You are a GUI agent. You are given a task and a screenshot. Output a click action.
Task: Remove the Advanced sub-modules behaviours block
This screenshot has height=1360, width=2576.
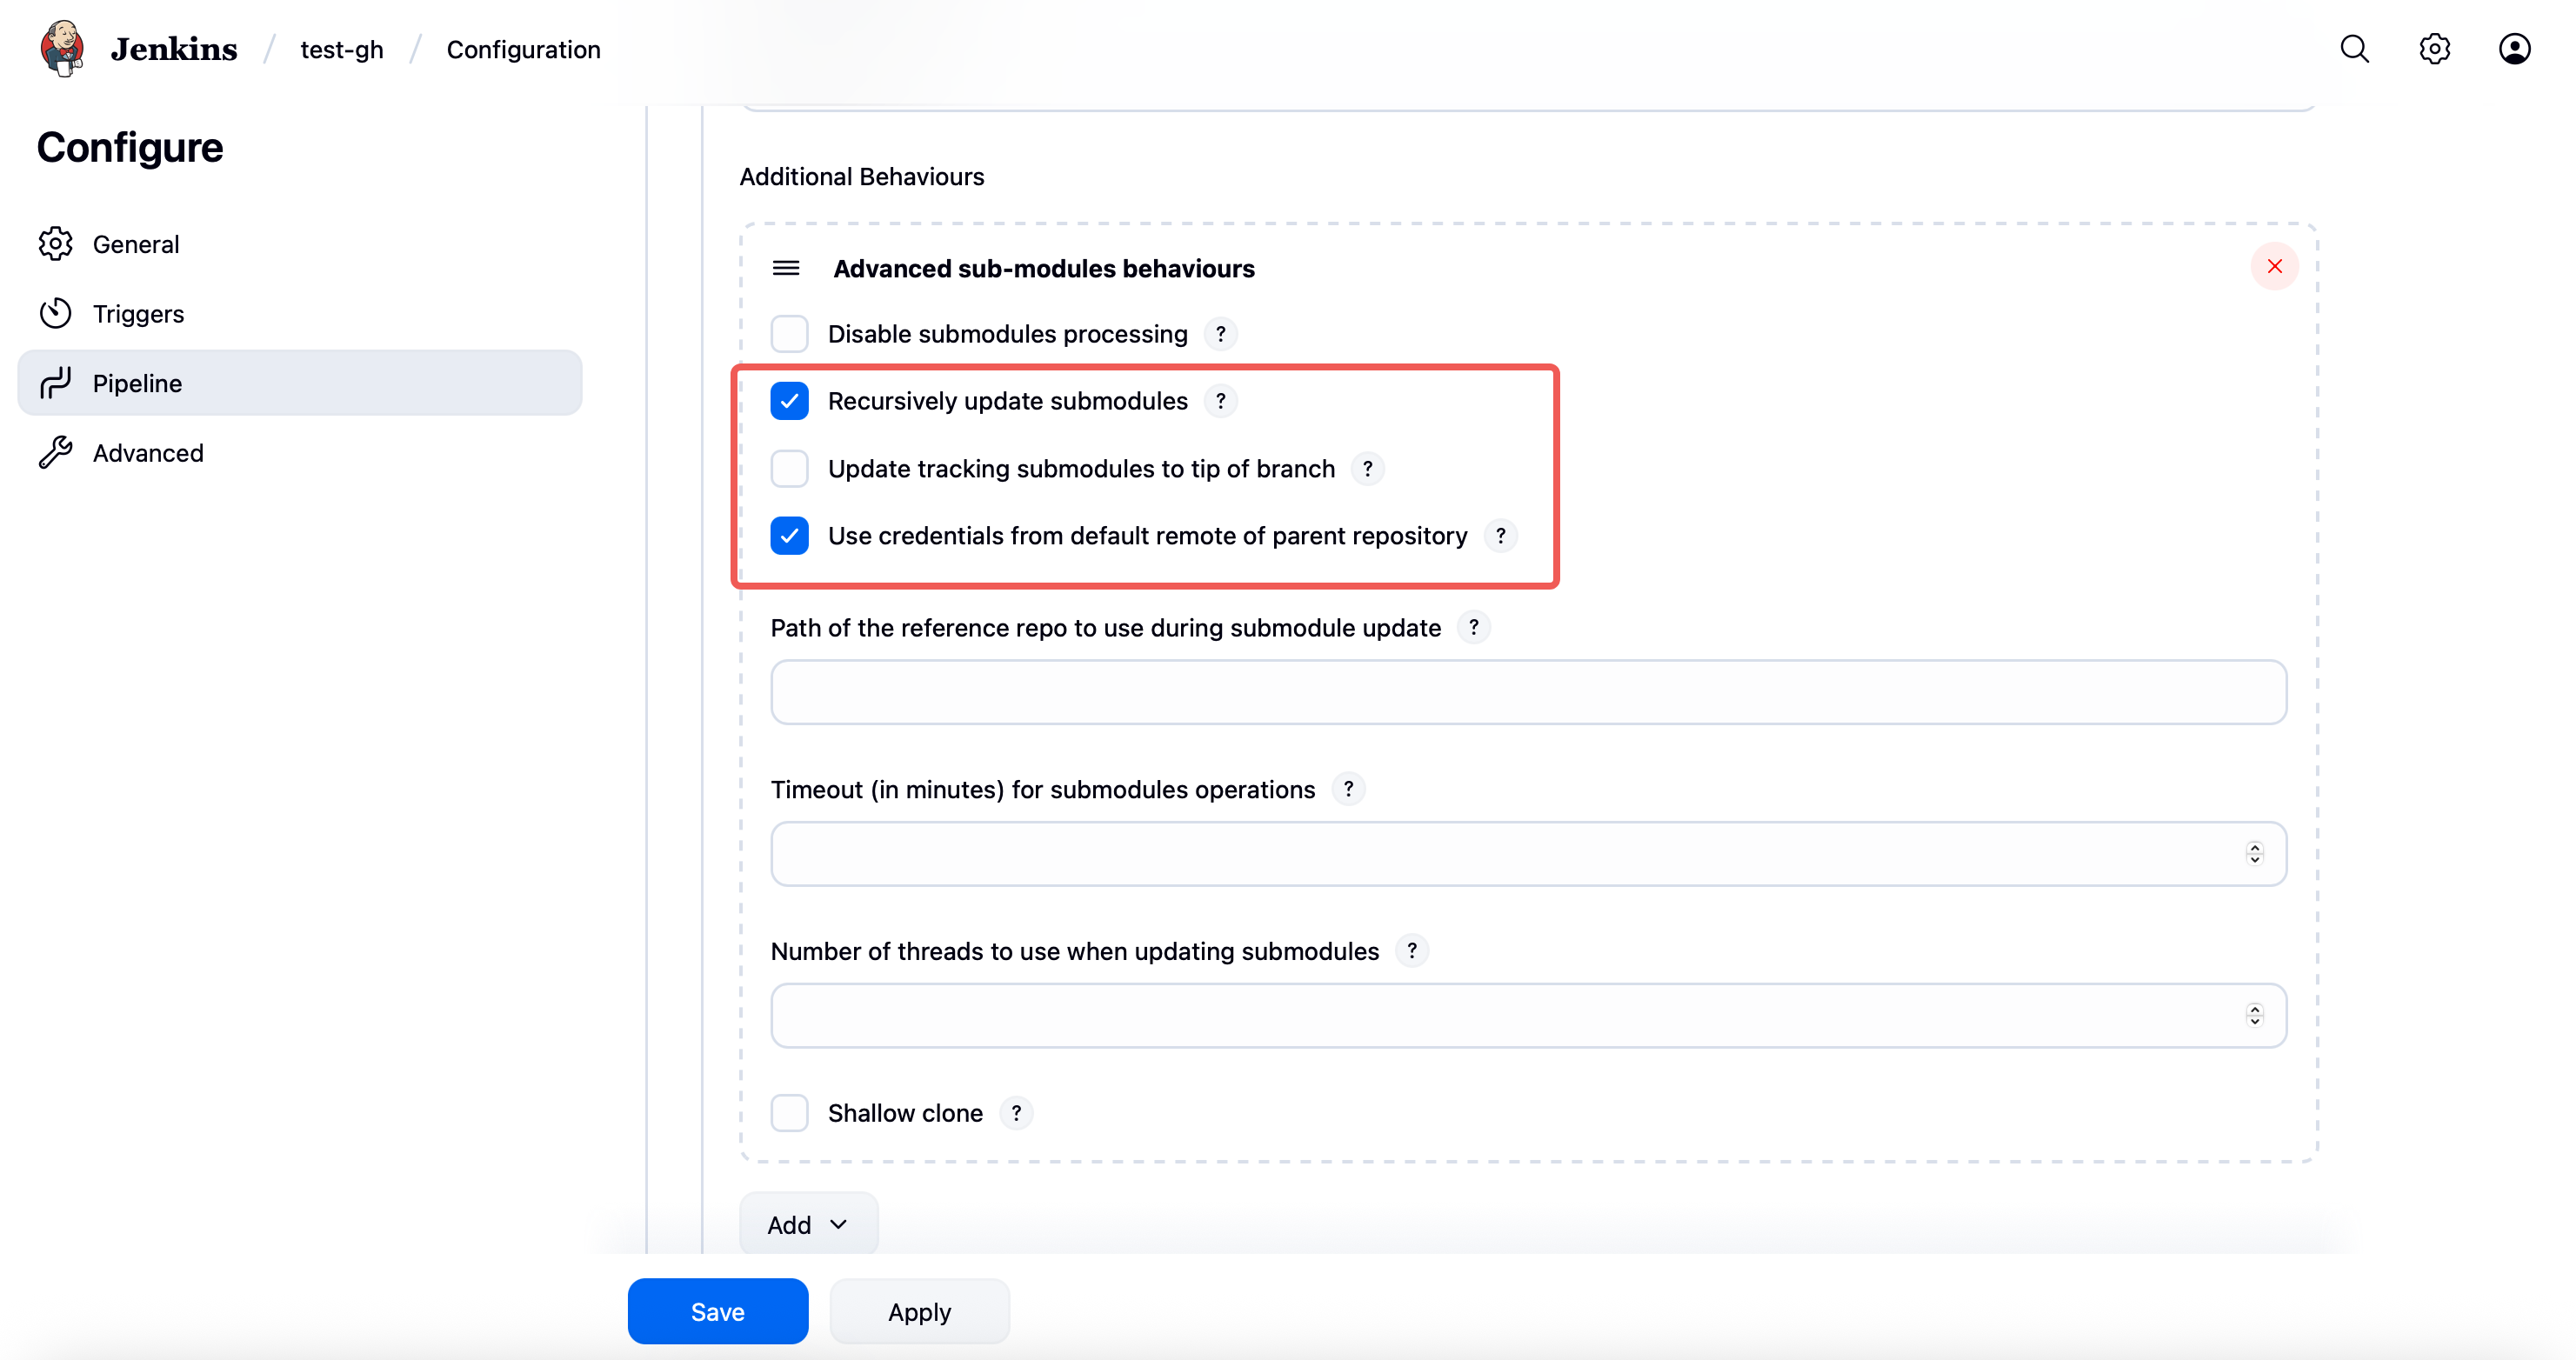click(x=2274, y=266)
